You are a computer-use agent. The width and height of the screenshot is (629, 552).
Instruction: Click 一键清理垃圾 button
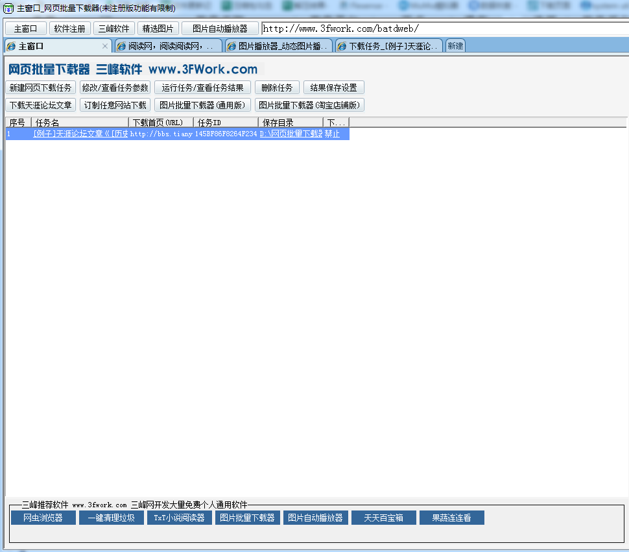point(111,518)
